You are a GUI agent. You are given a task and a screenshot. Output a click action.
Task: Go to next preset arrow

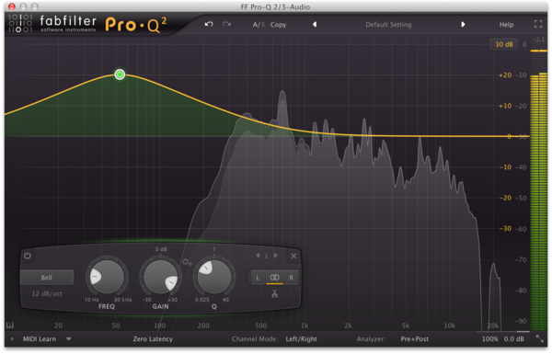463,24
